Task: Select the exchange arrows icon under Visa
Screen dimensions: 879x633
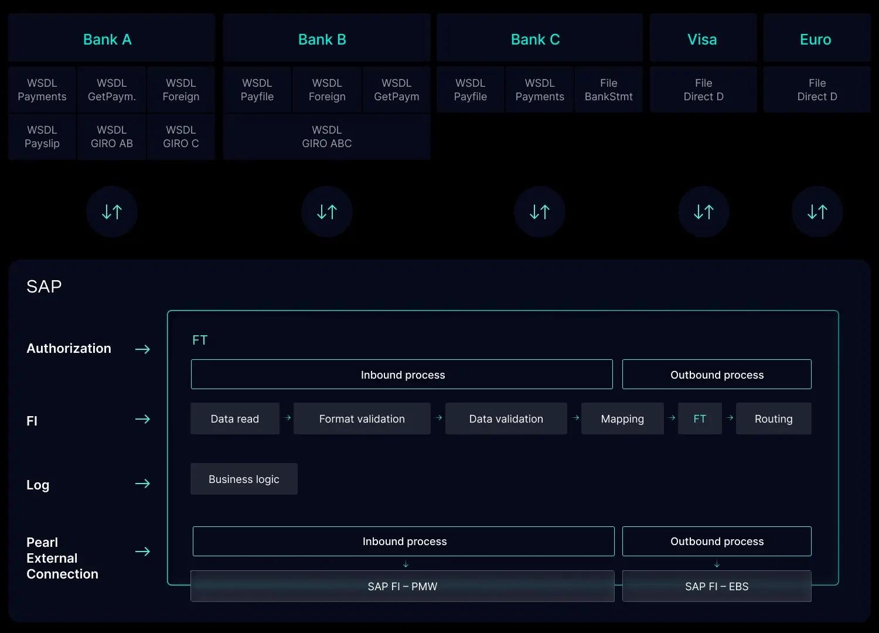Action: 704,212
